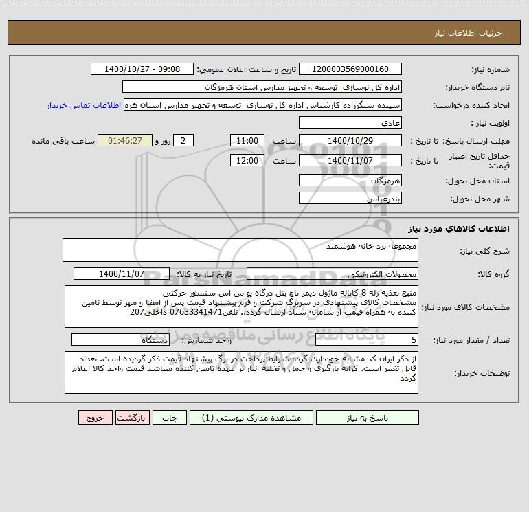Click the 'پاسخ به نیاز' button

[x=368, y=418]
